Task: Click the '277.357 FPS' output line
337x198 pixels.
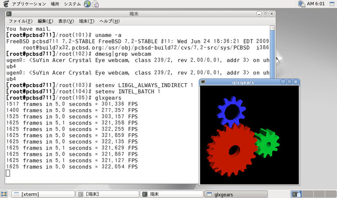Action: [x=72, y=110]
